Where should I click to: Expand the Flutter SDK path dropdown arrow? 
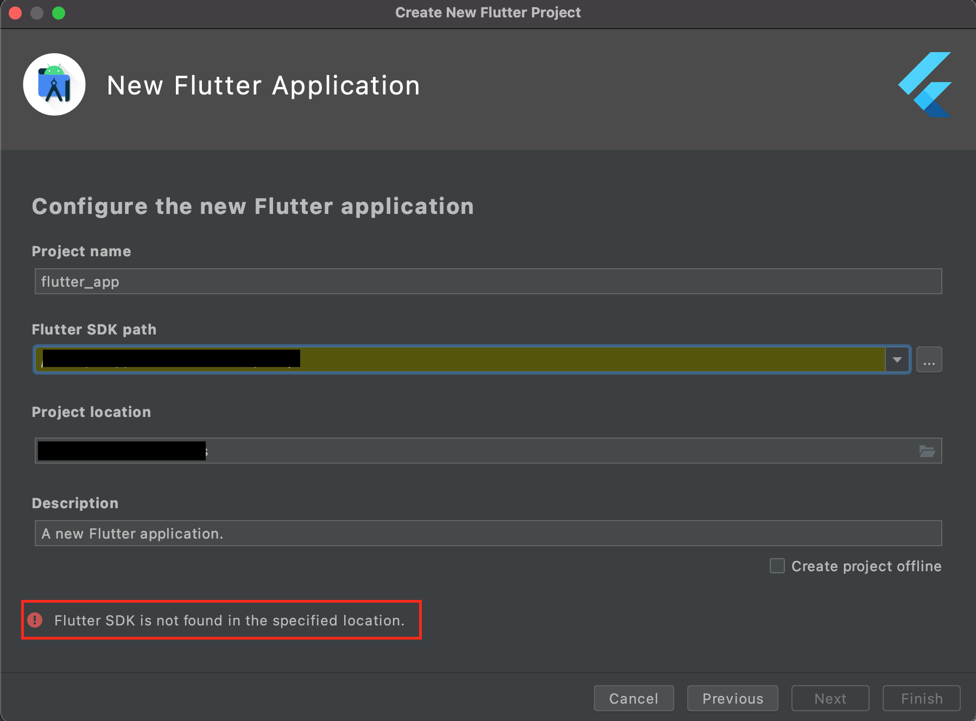click(897, 359)
